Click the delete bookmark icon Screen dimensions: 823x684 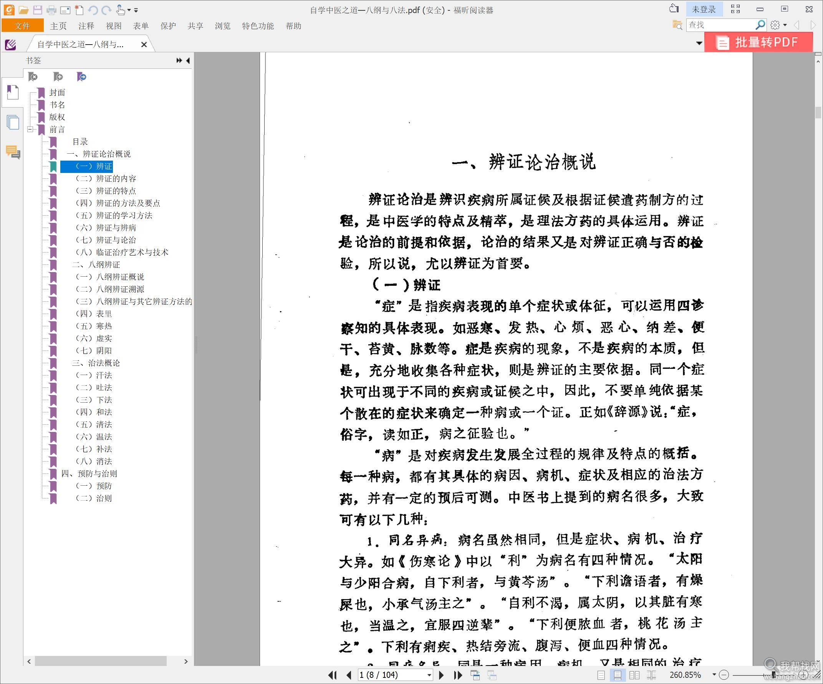(x=33, y=76)
